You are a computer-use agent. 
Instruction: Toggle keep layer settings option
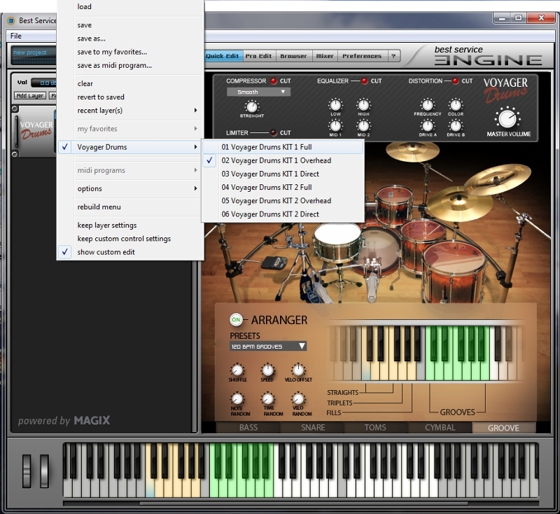(130, 225)
